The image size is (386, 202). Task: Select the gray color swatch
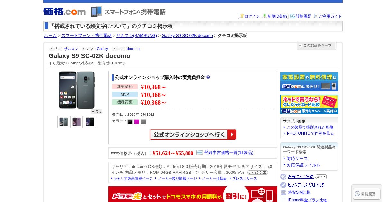click(143, 122)
